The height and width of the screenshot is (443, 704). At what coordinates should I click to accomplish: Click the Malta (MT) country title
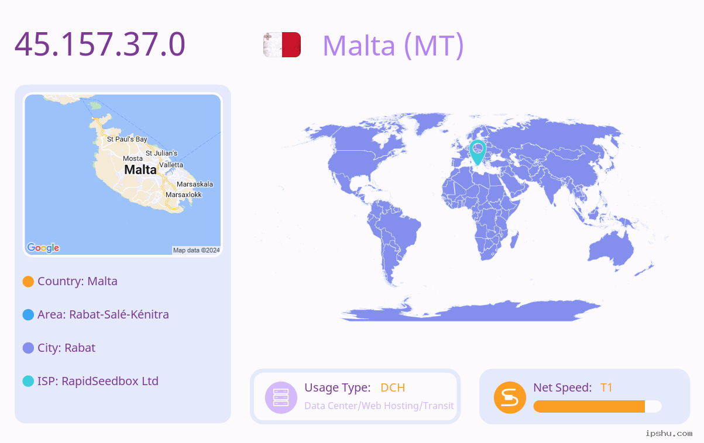coord(393,46)
